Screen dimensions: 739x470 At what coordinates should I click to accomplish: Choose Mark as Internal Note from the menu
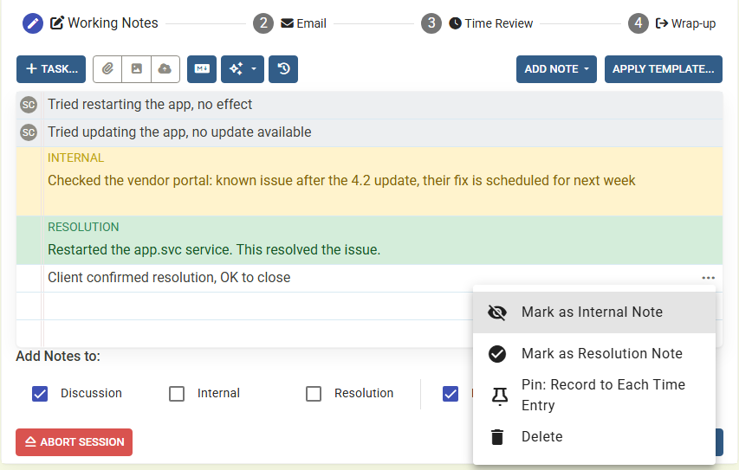(x=593, y=312)
